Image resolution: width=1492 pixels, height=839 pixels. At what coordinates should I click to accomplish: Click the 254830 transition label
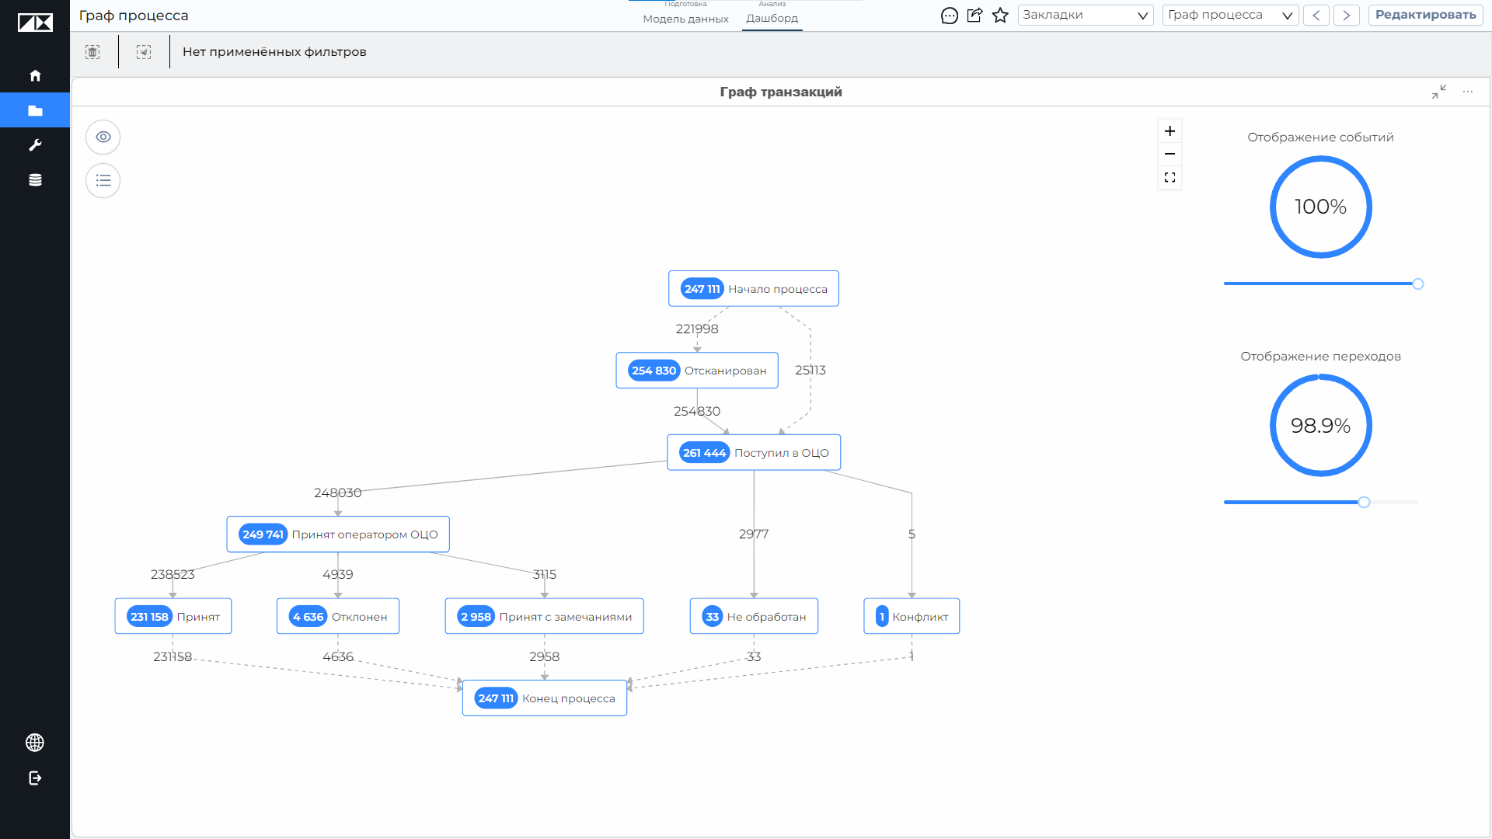[697, 412]
